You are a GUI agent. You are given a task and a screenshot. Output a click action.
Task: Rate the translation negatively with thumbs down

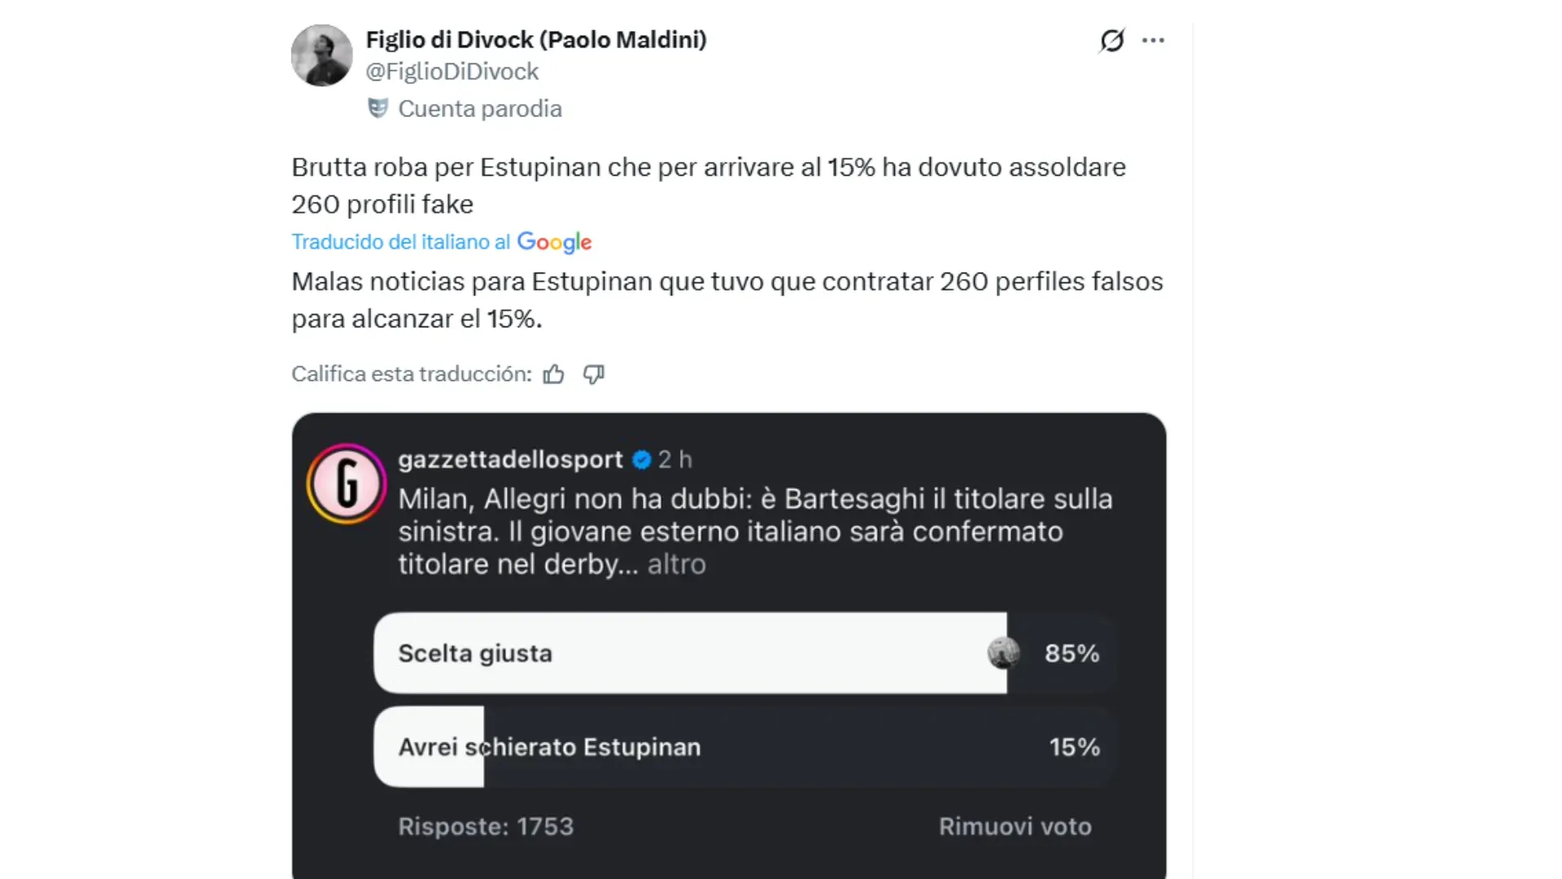tap(593, 374)
